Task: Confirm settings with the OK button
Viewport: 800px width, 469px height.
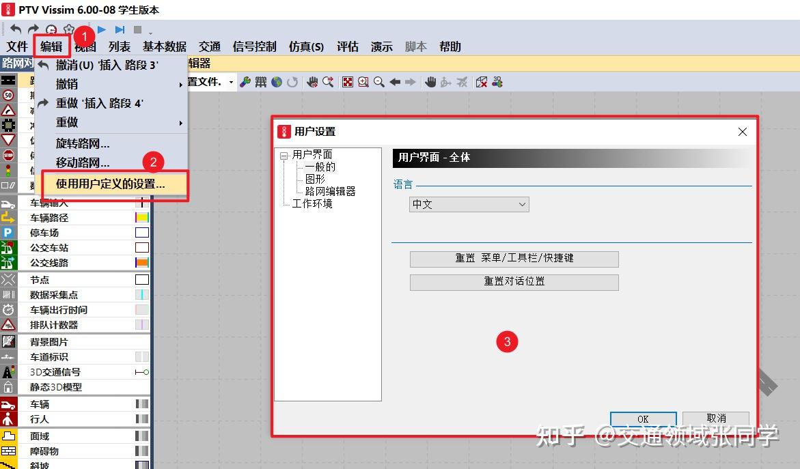Action: pyautogui.click(x=642, y=418)
